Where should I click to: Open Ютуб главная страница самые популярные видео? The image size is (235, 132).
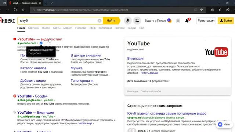167,113
